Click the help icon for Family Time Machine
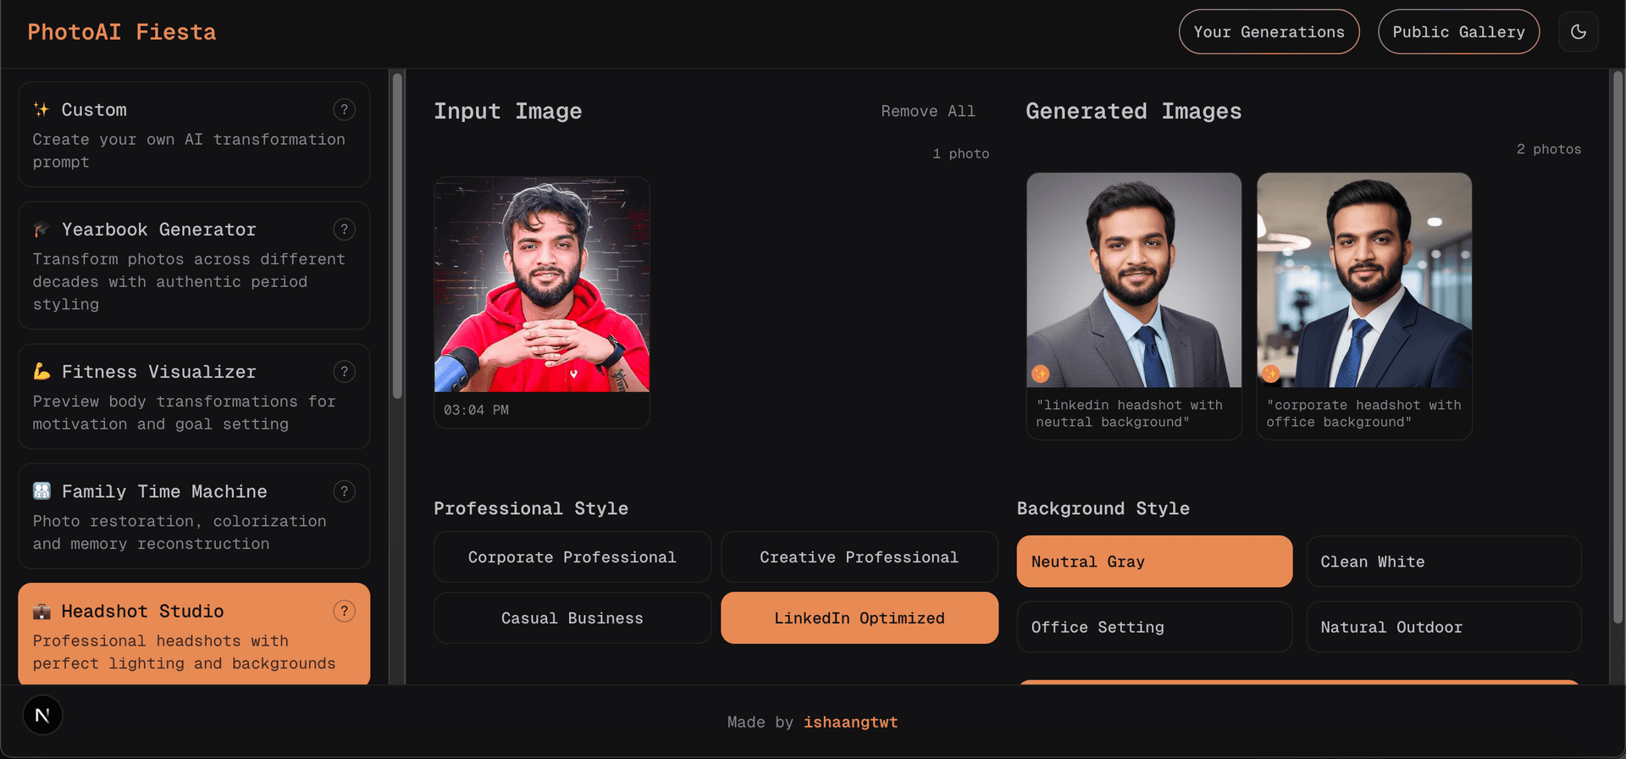This screenshot has width=1626, height=759. [344, 491]
